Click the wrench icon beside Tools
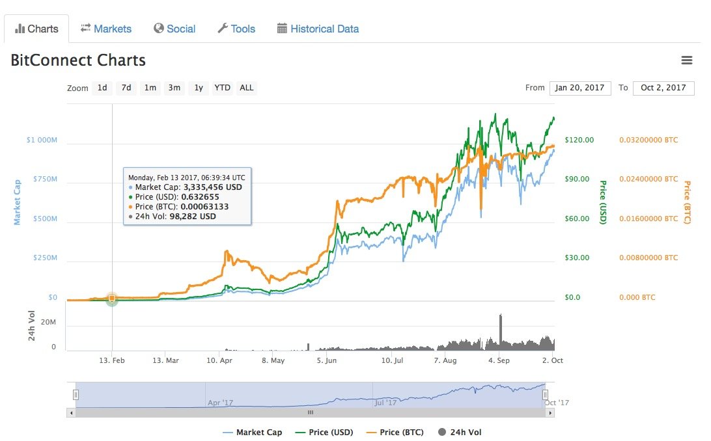Screen dimensions: 711x441 (x=223, y=28)
